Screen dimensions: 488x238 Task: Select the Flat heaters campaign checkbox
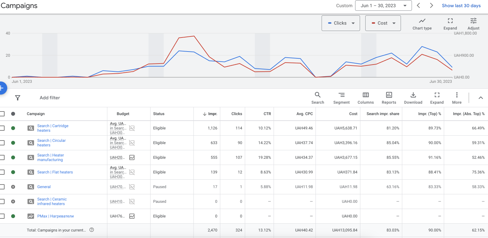click(x=2, y=172)
